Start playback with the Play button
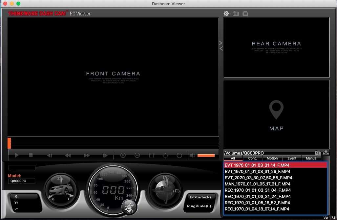 tap(17, 155)
